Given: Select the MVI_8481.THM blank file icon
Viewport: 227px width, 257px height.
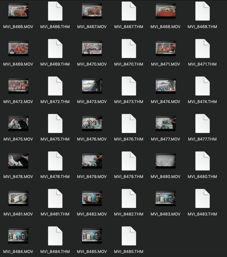Looking at the screenshot, I should coord(55,199).
